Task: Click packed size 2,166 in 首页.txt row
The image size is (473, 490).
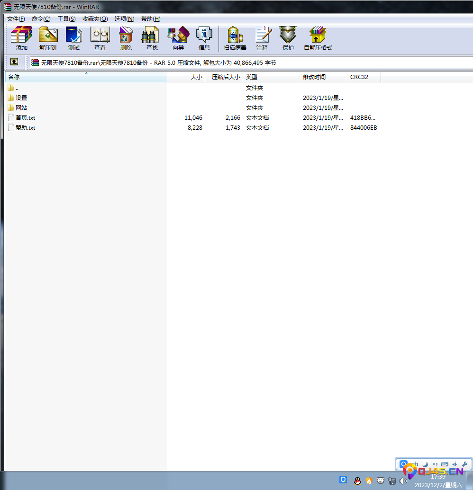Action: [x=233, y=118]
